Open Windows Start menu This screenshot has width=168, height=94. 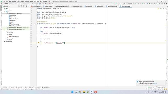72,92
